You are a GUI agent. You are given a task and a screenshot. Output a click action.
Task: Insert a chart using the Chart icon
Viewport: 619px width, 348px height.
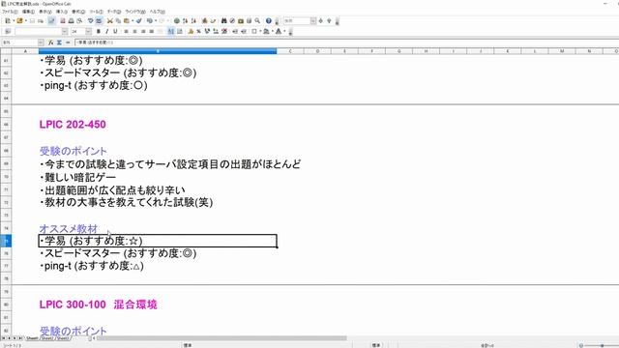coord(204,21)
